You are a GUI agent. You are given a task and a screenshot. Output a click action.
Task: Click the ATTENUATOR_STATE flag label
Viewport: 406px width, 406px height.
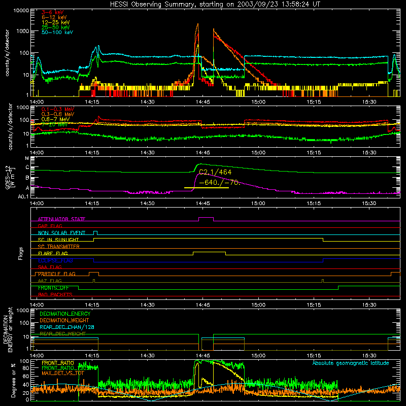61,219
